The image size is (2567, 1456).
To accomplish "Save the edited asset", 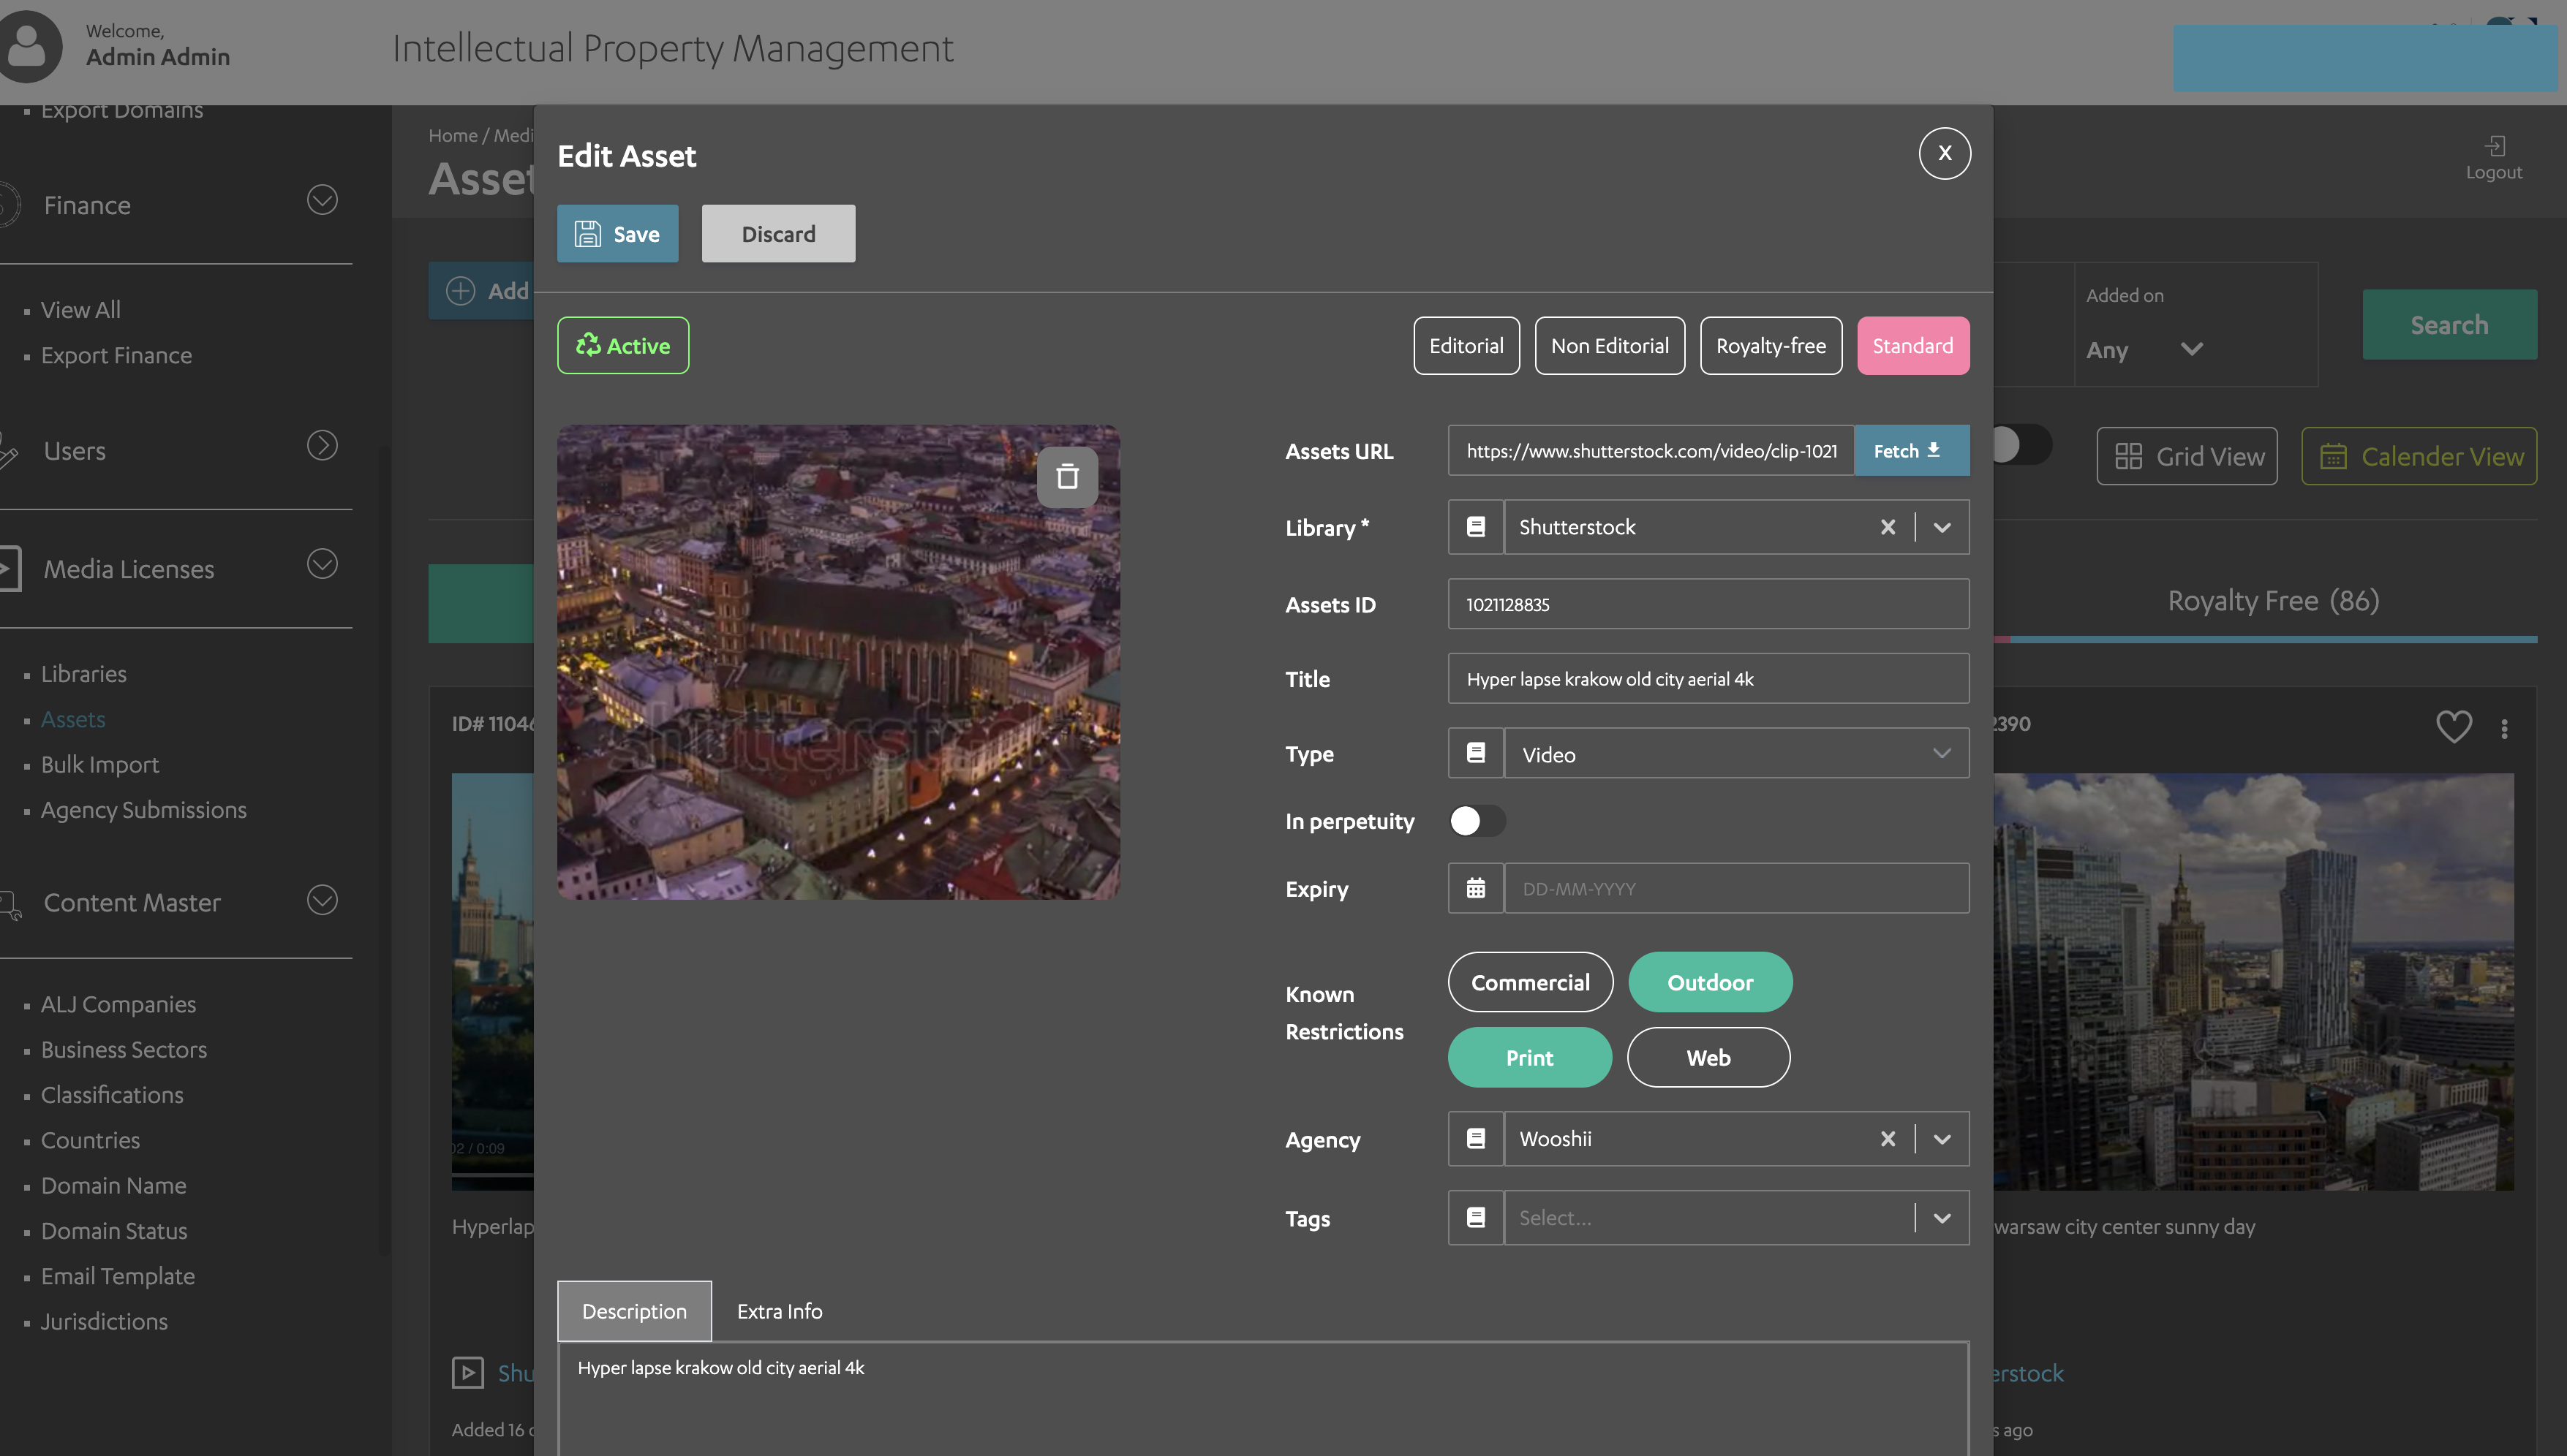I will 617,234.
